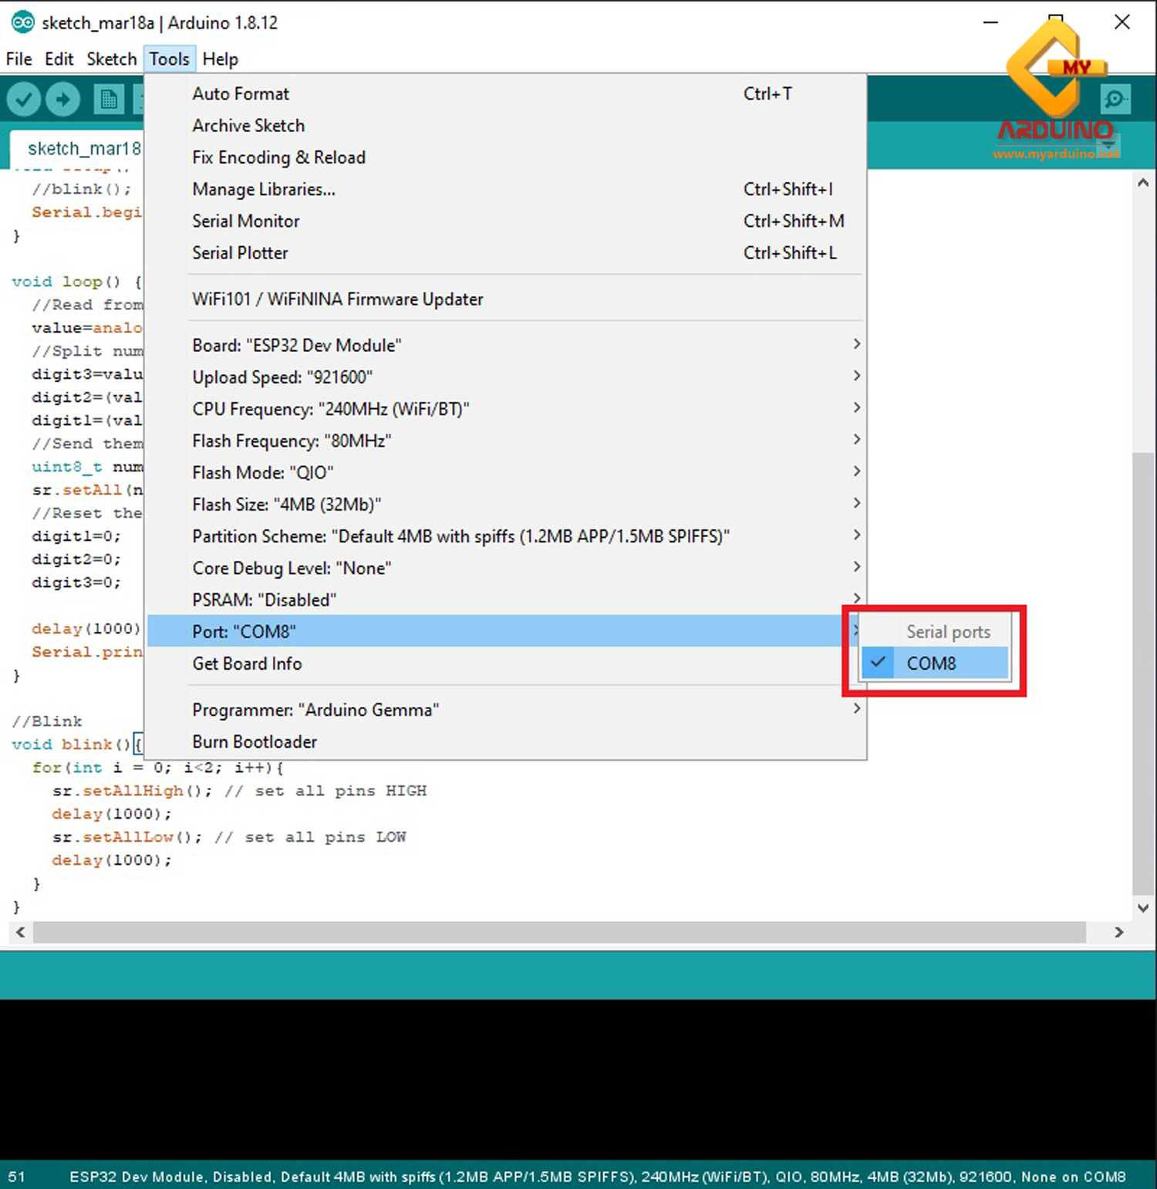Viewport: 1157px width, 1189px height.
Task: Verify the sketch using the checkmark icon
Action: pyautogui.click(x=23, y=99)
